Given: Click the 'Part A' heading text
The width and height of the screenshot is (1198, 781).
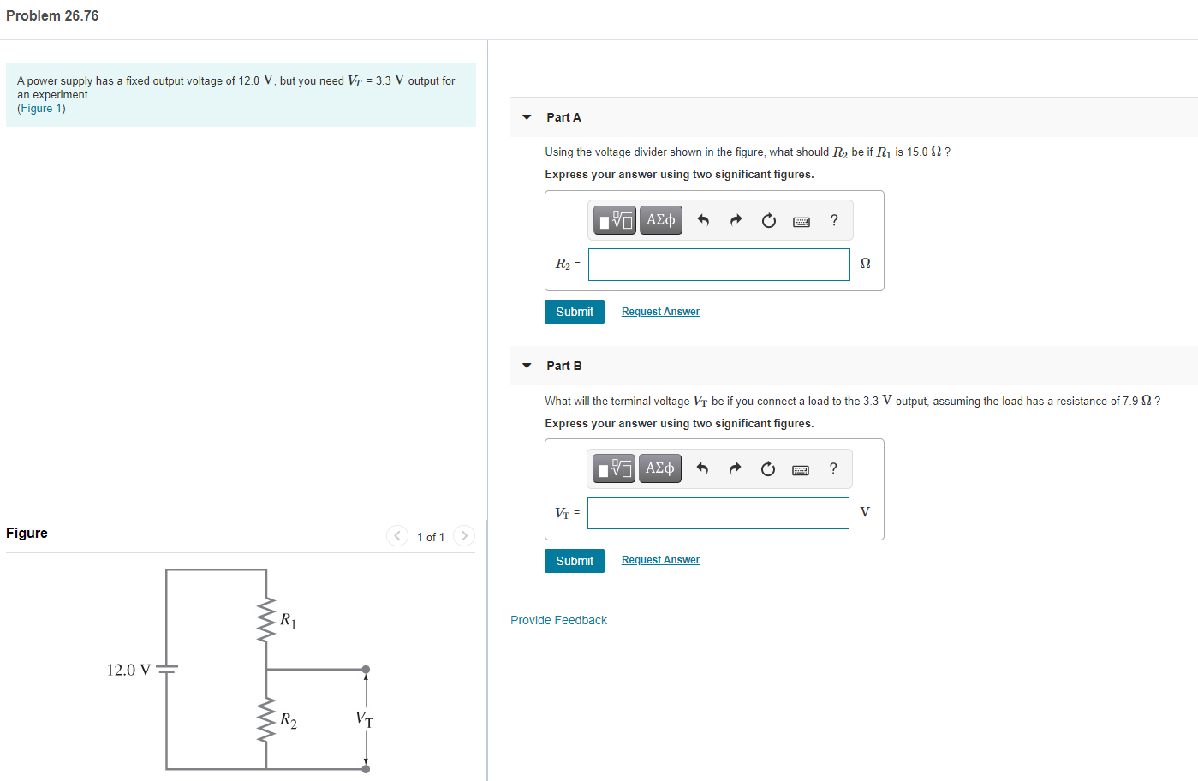Looking at the screenshot, I should [x=563, y=117].
